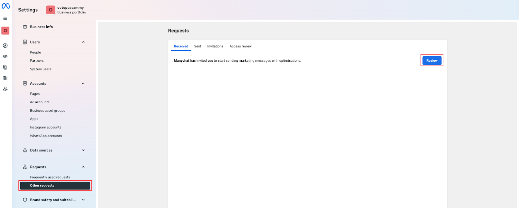Review the Manychat invitation

432,60
